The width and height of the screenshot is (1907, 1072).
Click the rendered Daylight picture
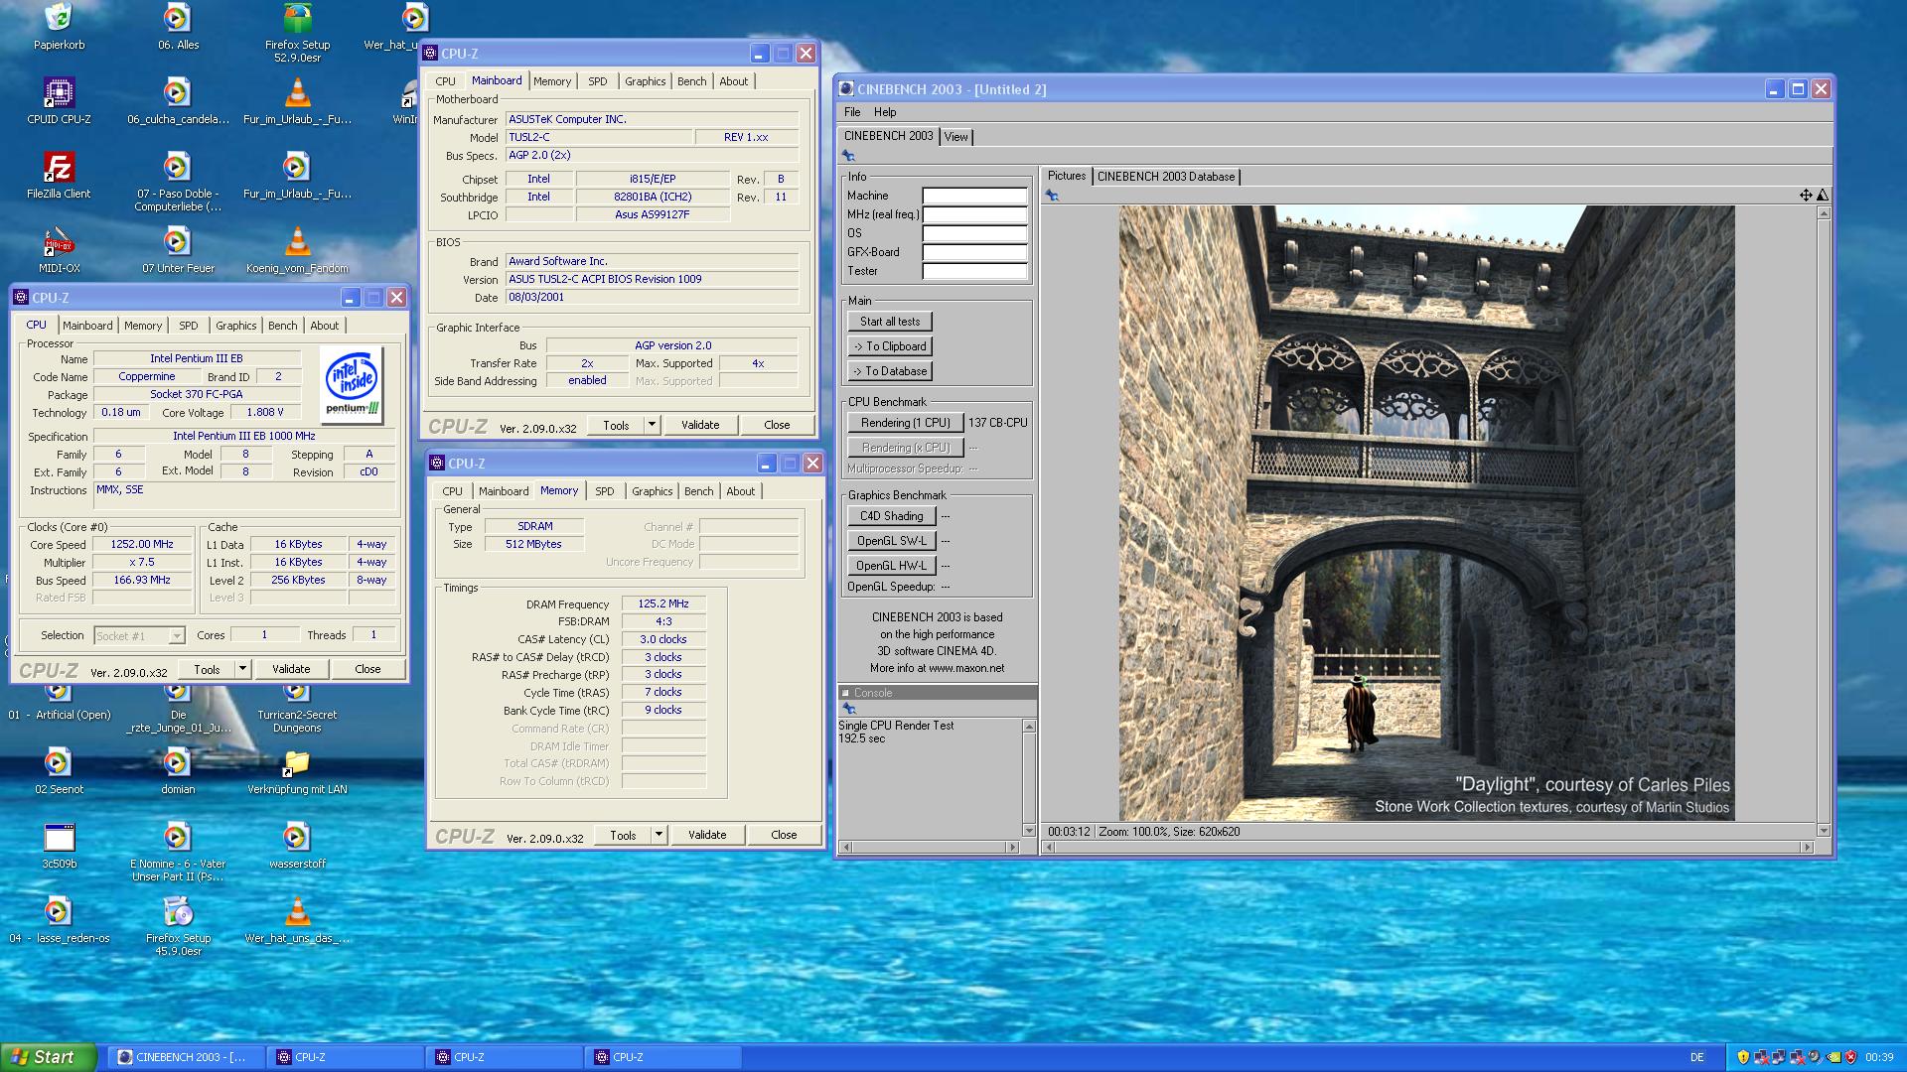click(x=1426, y=513)
